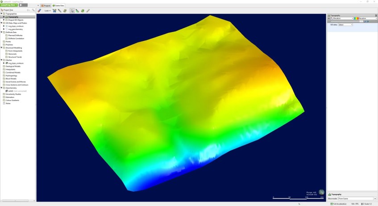Click the Project Tree header label
Screen dimensions: 378x206
pos(8,10)
